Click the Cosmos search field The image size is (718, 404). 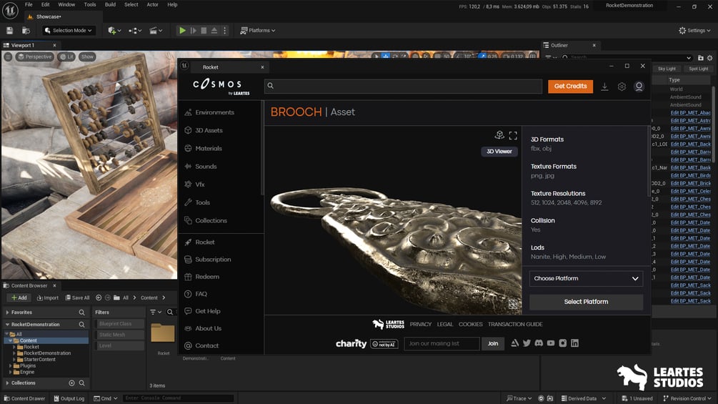(x=404, y=86)
